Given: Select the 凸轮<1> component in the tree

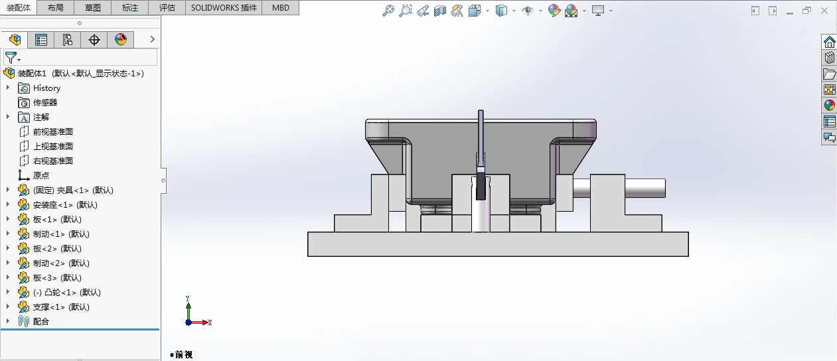Looking at the screenshot, I should 66,292.
